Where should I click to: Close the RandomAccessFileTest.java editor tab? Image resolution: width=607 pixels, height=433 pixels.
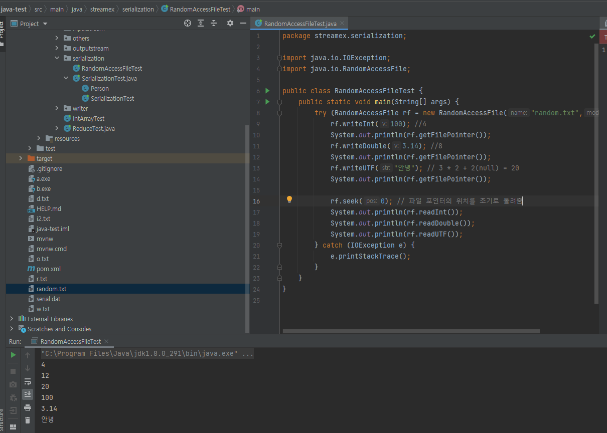[342, 24]
